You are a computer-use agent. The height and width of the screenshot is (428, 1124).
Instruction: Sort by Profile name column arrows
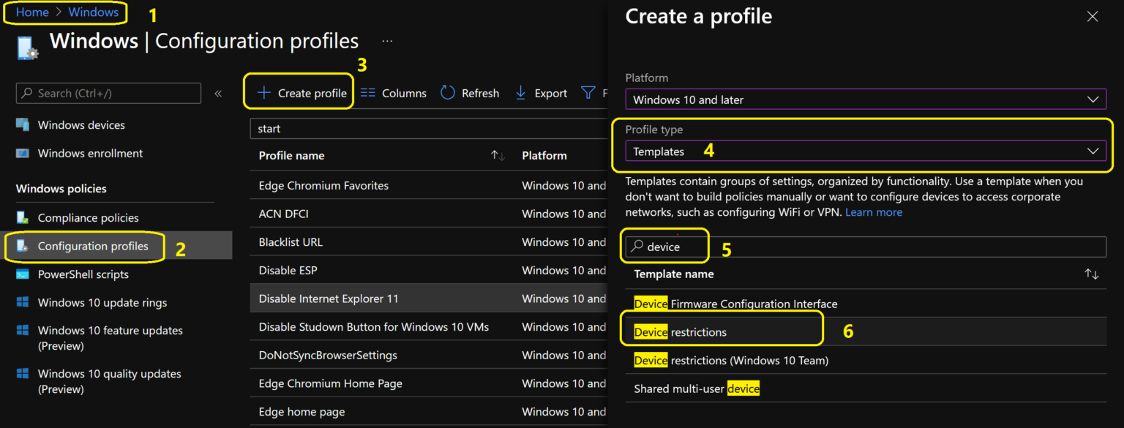pyautogui.click(x=498, y=156)
